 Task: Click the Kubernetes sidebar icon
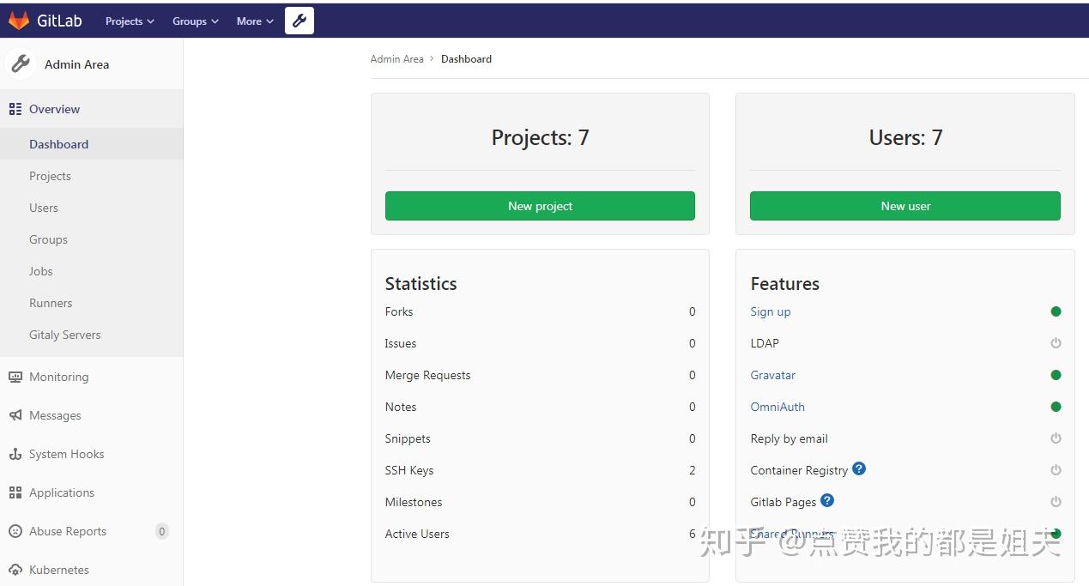(15, 570)
